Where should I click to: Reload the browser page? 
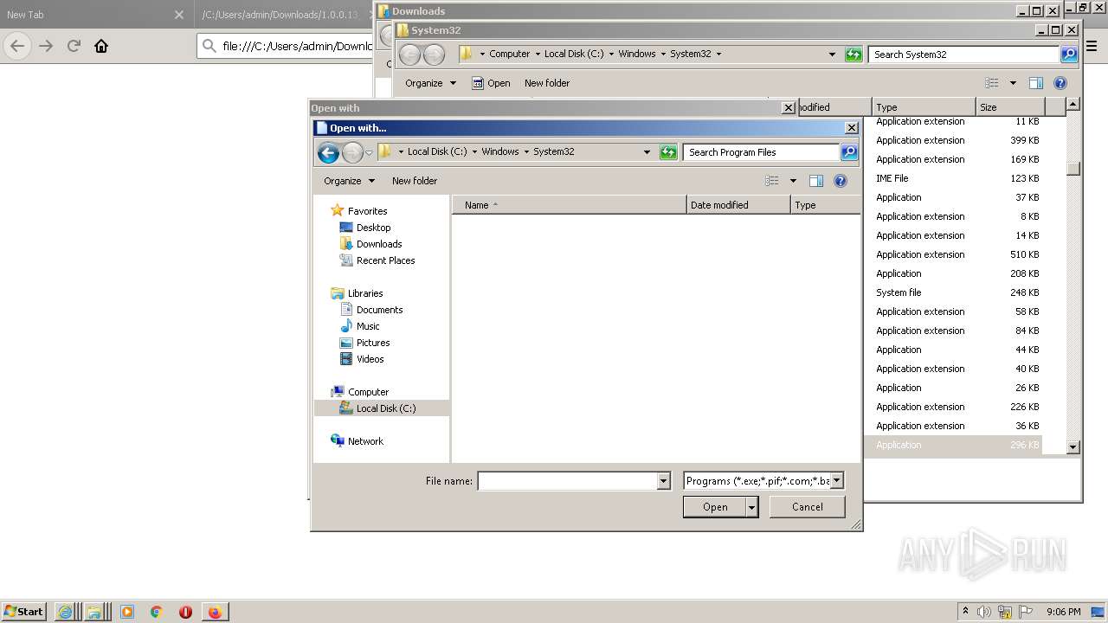click(x=74, y=46)
